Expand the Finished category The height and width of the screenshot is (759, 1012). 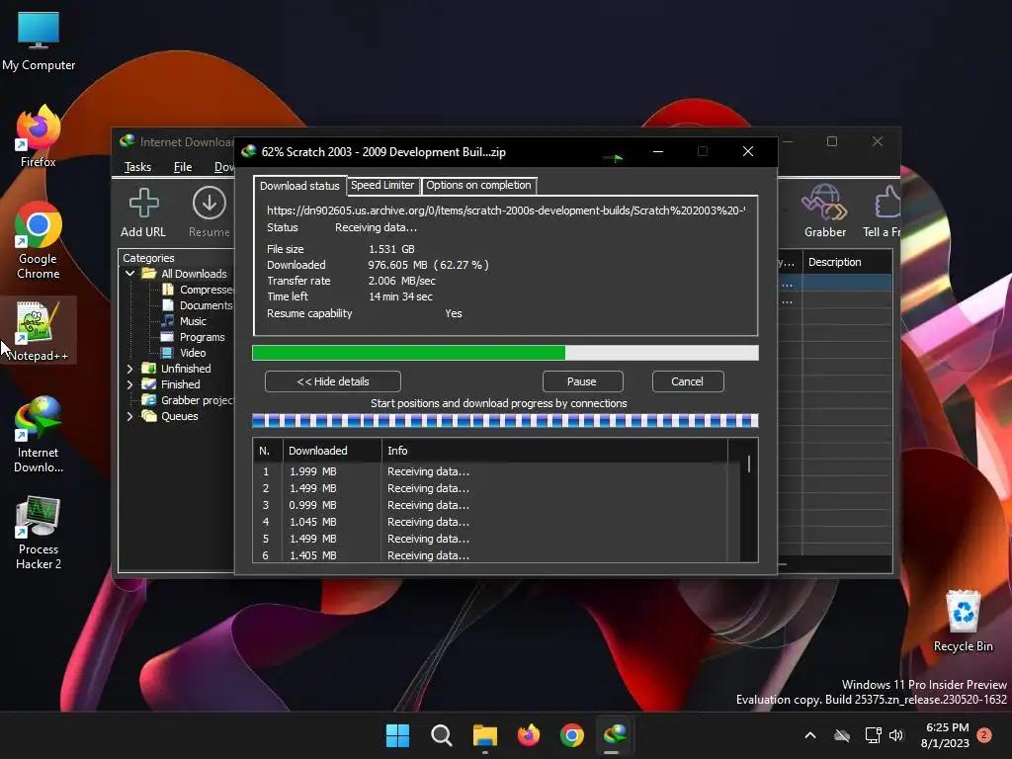click(129, 384)
